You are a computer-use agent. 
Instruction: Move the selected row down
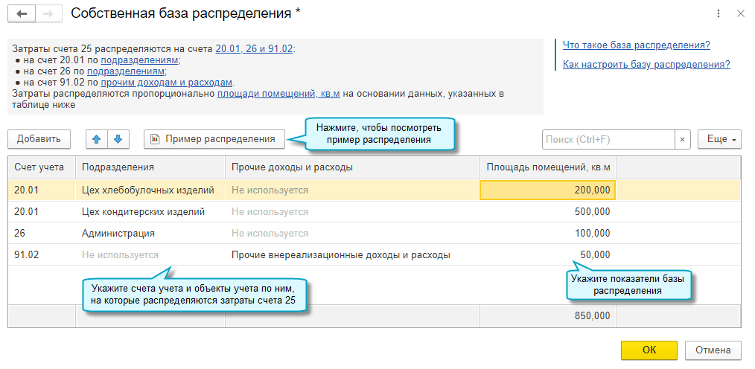point(118,138)
